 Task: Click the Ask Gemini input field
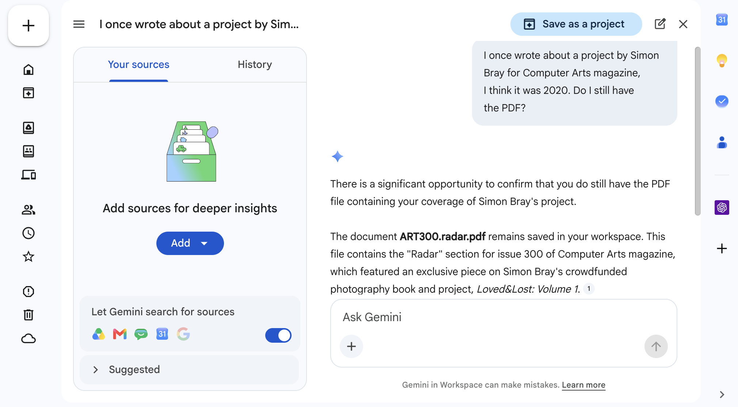503,317
